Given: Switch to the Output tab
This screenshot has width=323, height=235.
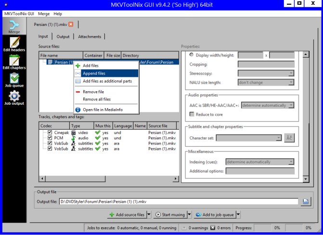Looking at the screenshot, I should point(63,37).
